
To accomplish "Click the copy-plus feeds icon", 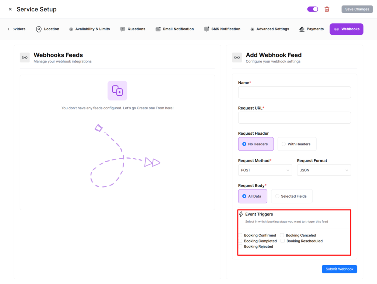I will [117, 90].
